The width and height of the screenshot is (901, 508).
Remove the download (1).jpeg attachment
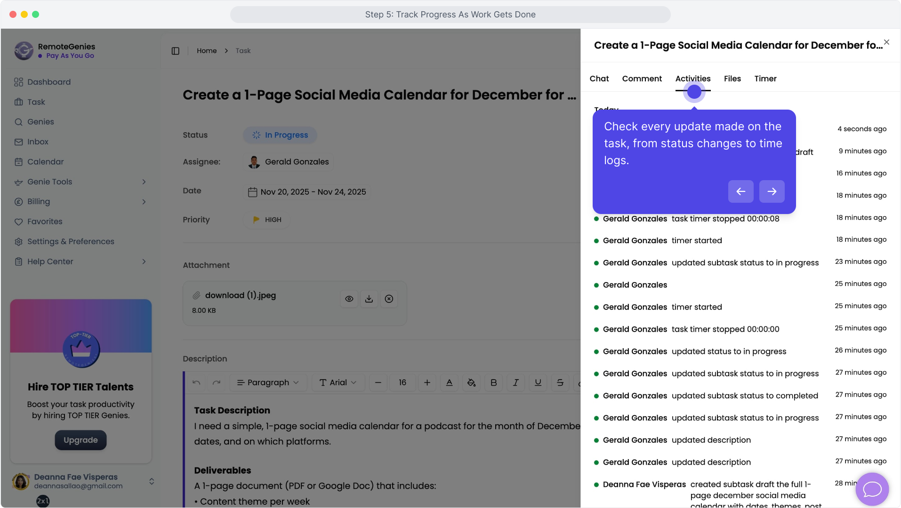click(x=389, y=299)
